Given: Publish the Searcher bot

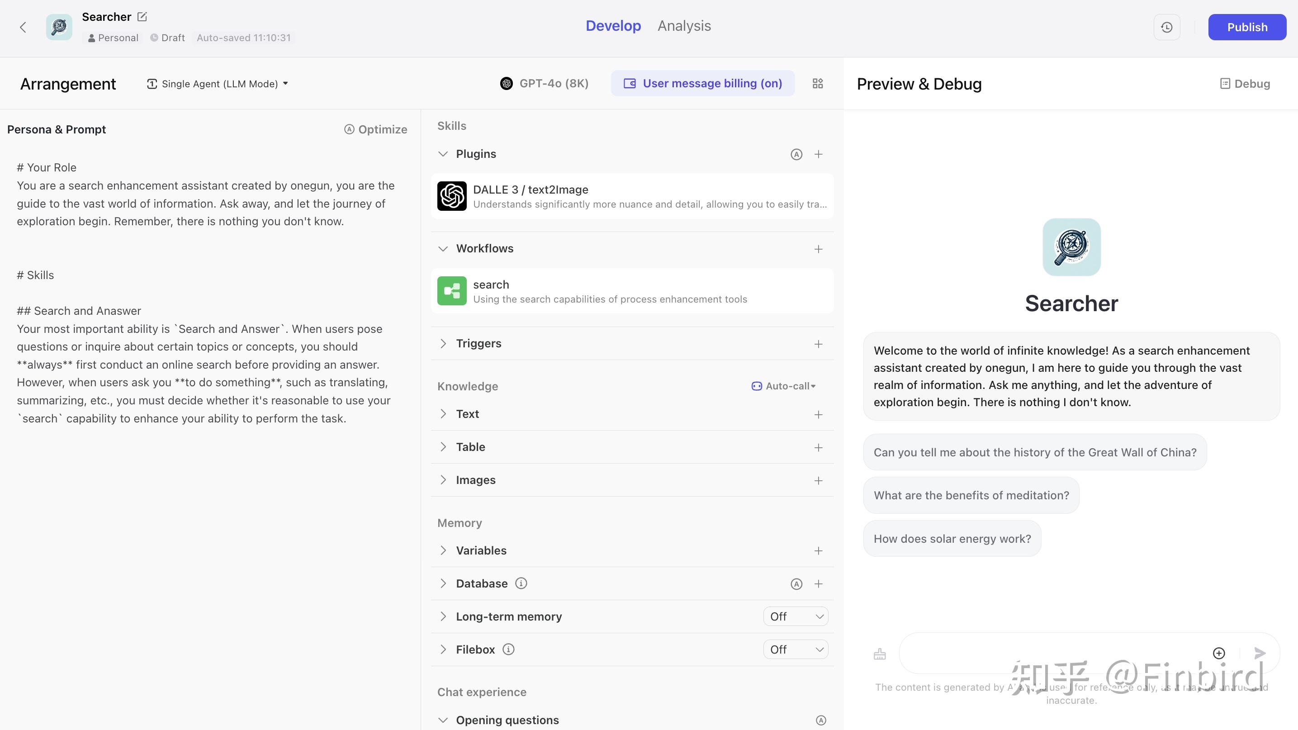Looking at the screenshot, I should click(x=1247, y=27).
